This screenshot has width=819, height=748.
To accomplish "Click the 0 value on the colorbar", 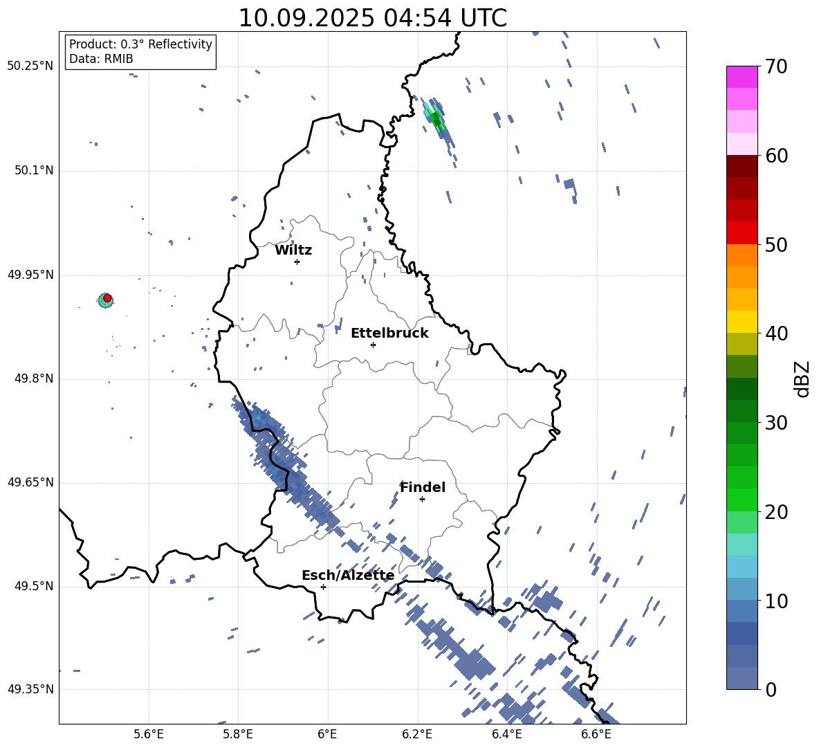I will pos(771,690).
